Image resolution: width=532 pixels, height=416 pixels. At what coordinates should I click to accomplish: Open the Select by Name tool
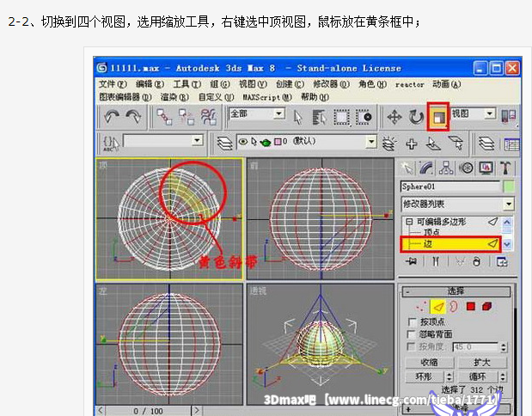(x=319, y=118)
